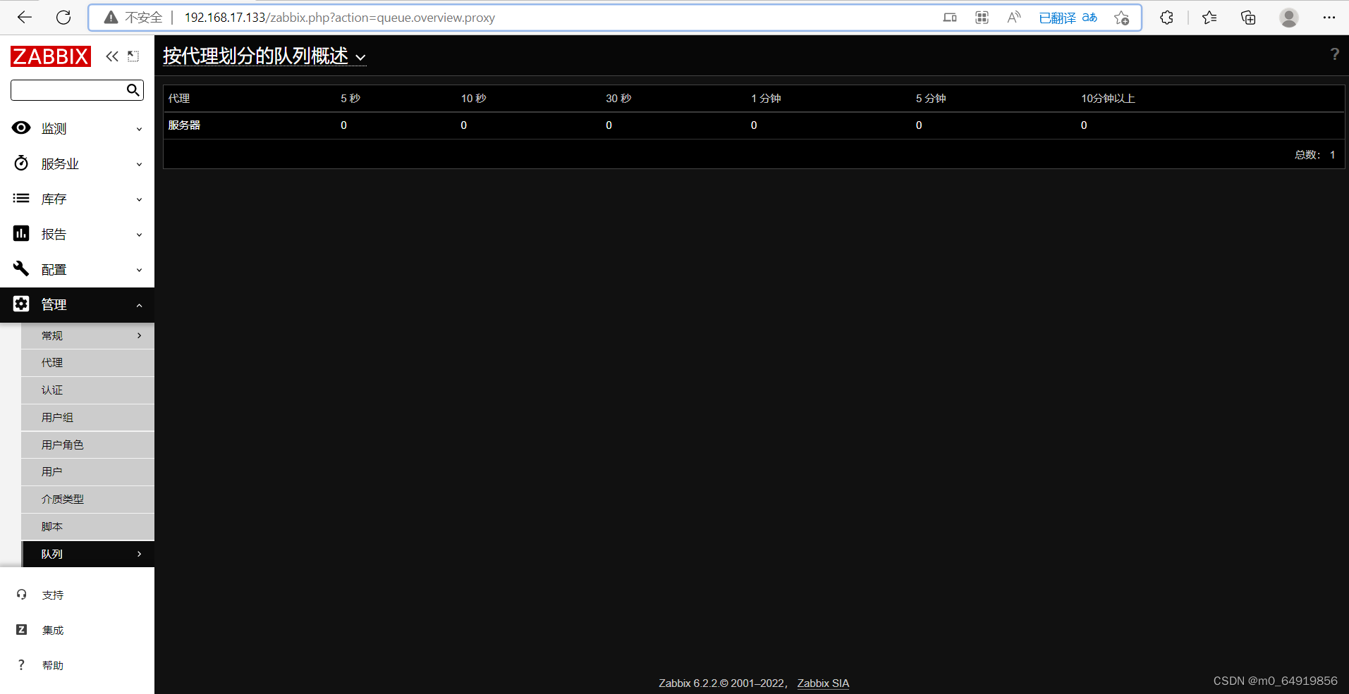Click the headset icon for 支持
Viewport: 1349px width, 694px height.
click(x=21, y=594)
